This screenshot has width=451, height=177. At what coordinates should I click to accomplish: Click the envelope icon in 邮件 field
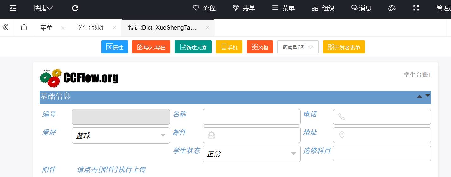pyautogui.click(x=211, y=135)
